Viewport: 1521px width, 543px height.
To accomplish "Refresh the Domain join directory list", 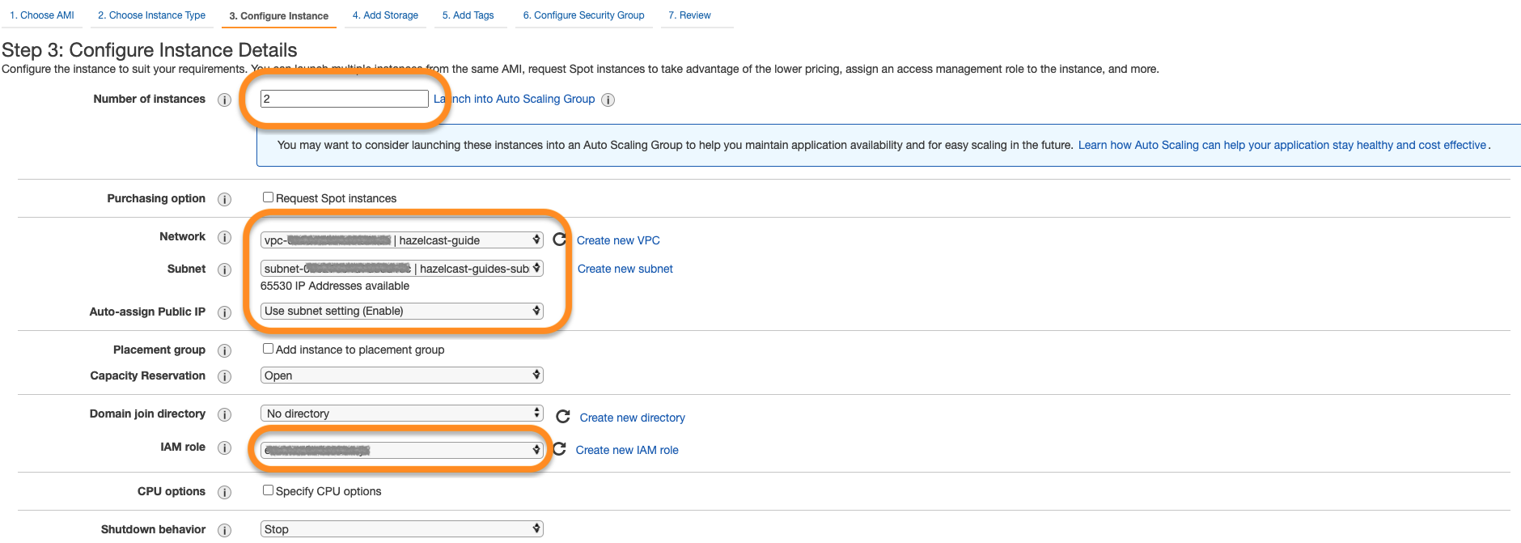I will coord(563,417).
